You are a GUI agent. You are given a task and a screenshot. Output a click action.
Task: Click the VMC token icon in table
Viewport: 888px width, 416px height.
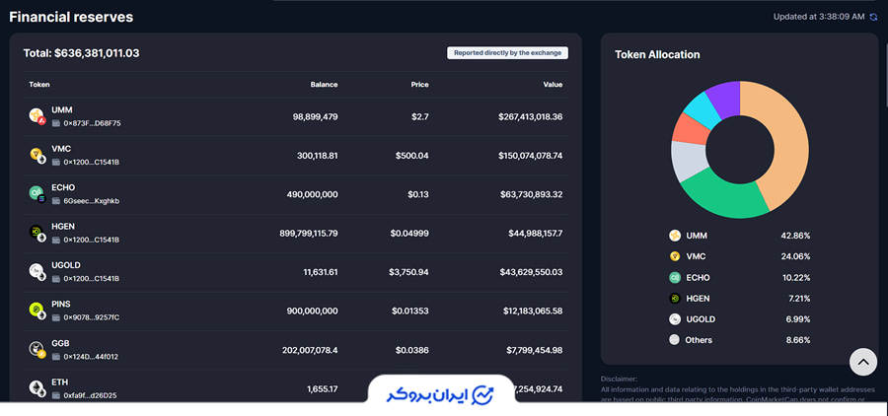[x=37, y=155]
